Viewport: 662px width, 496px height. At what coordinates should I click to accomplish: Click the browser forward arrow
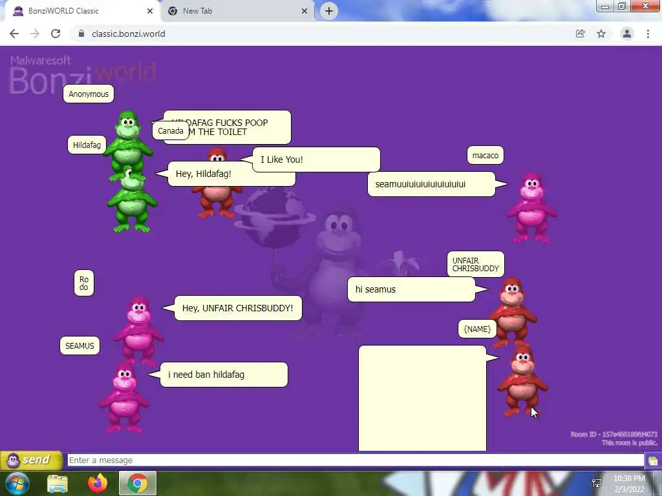point(35,34)
